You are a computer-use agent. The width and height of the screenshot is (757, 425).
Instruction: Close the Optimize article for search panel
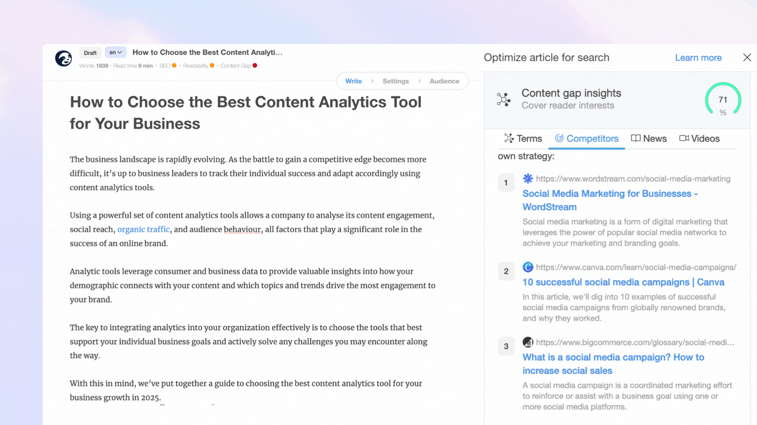(747, 57)
